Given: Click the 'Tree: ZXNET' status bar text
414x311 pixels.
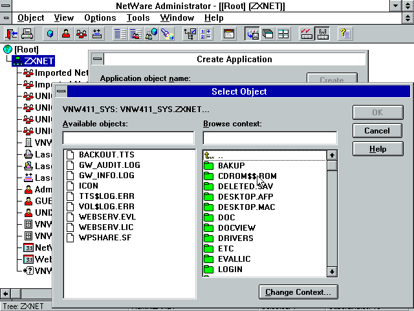Looking at the screenshot, I should [x=23, y=306].
